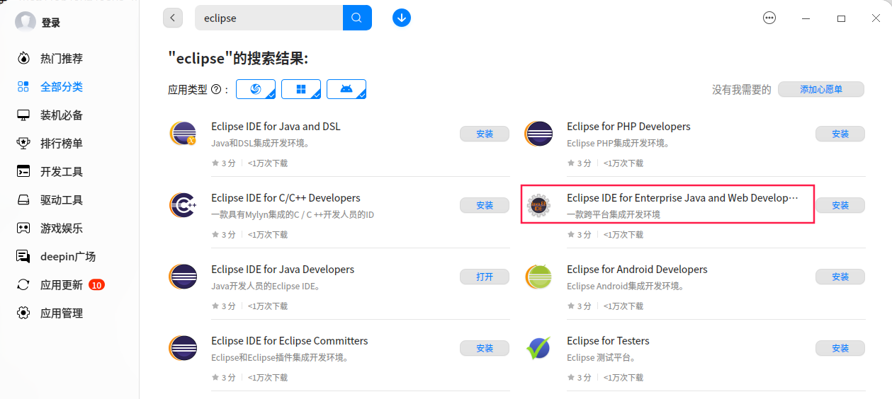Open the three-dots main menu
Screen dimensions: 892x399
click(769, 18)
